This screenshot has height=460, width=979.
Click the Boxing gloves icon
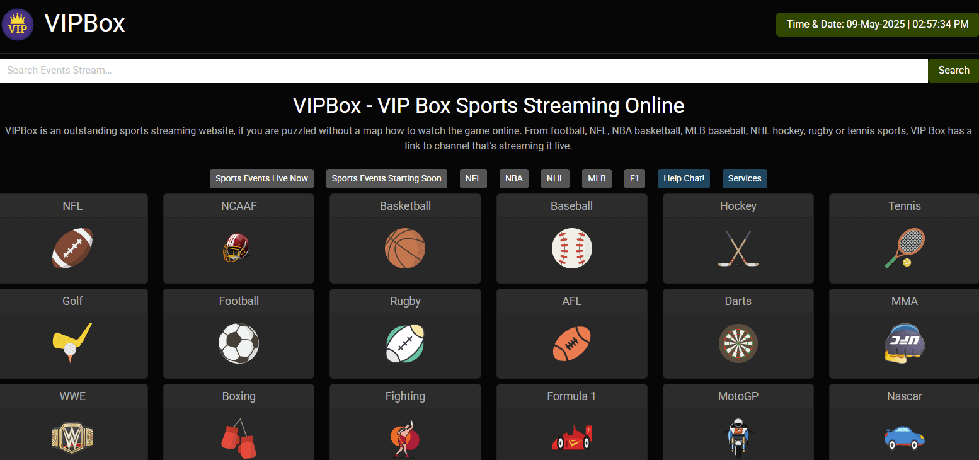click(x=239, y=439)
